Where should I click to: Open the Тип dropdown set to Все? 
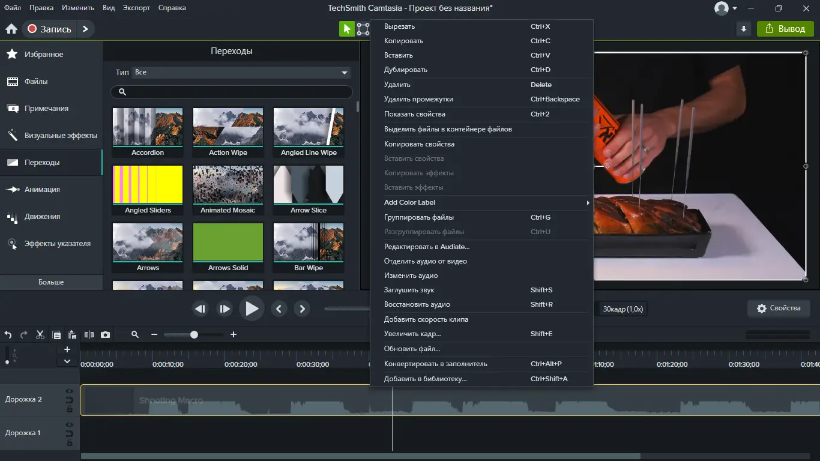click(x=241, y=73)
